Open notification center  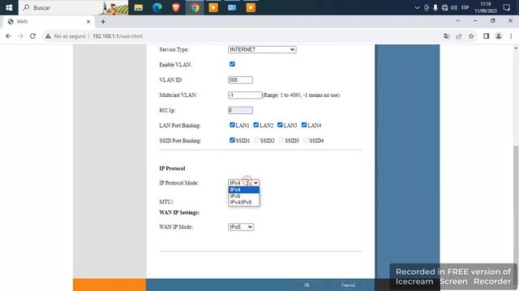pyautogui.click(x=506, y=7)
